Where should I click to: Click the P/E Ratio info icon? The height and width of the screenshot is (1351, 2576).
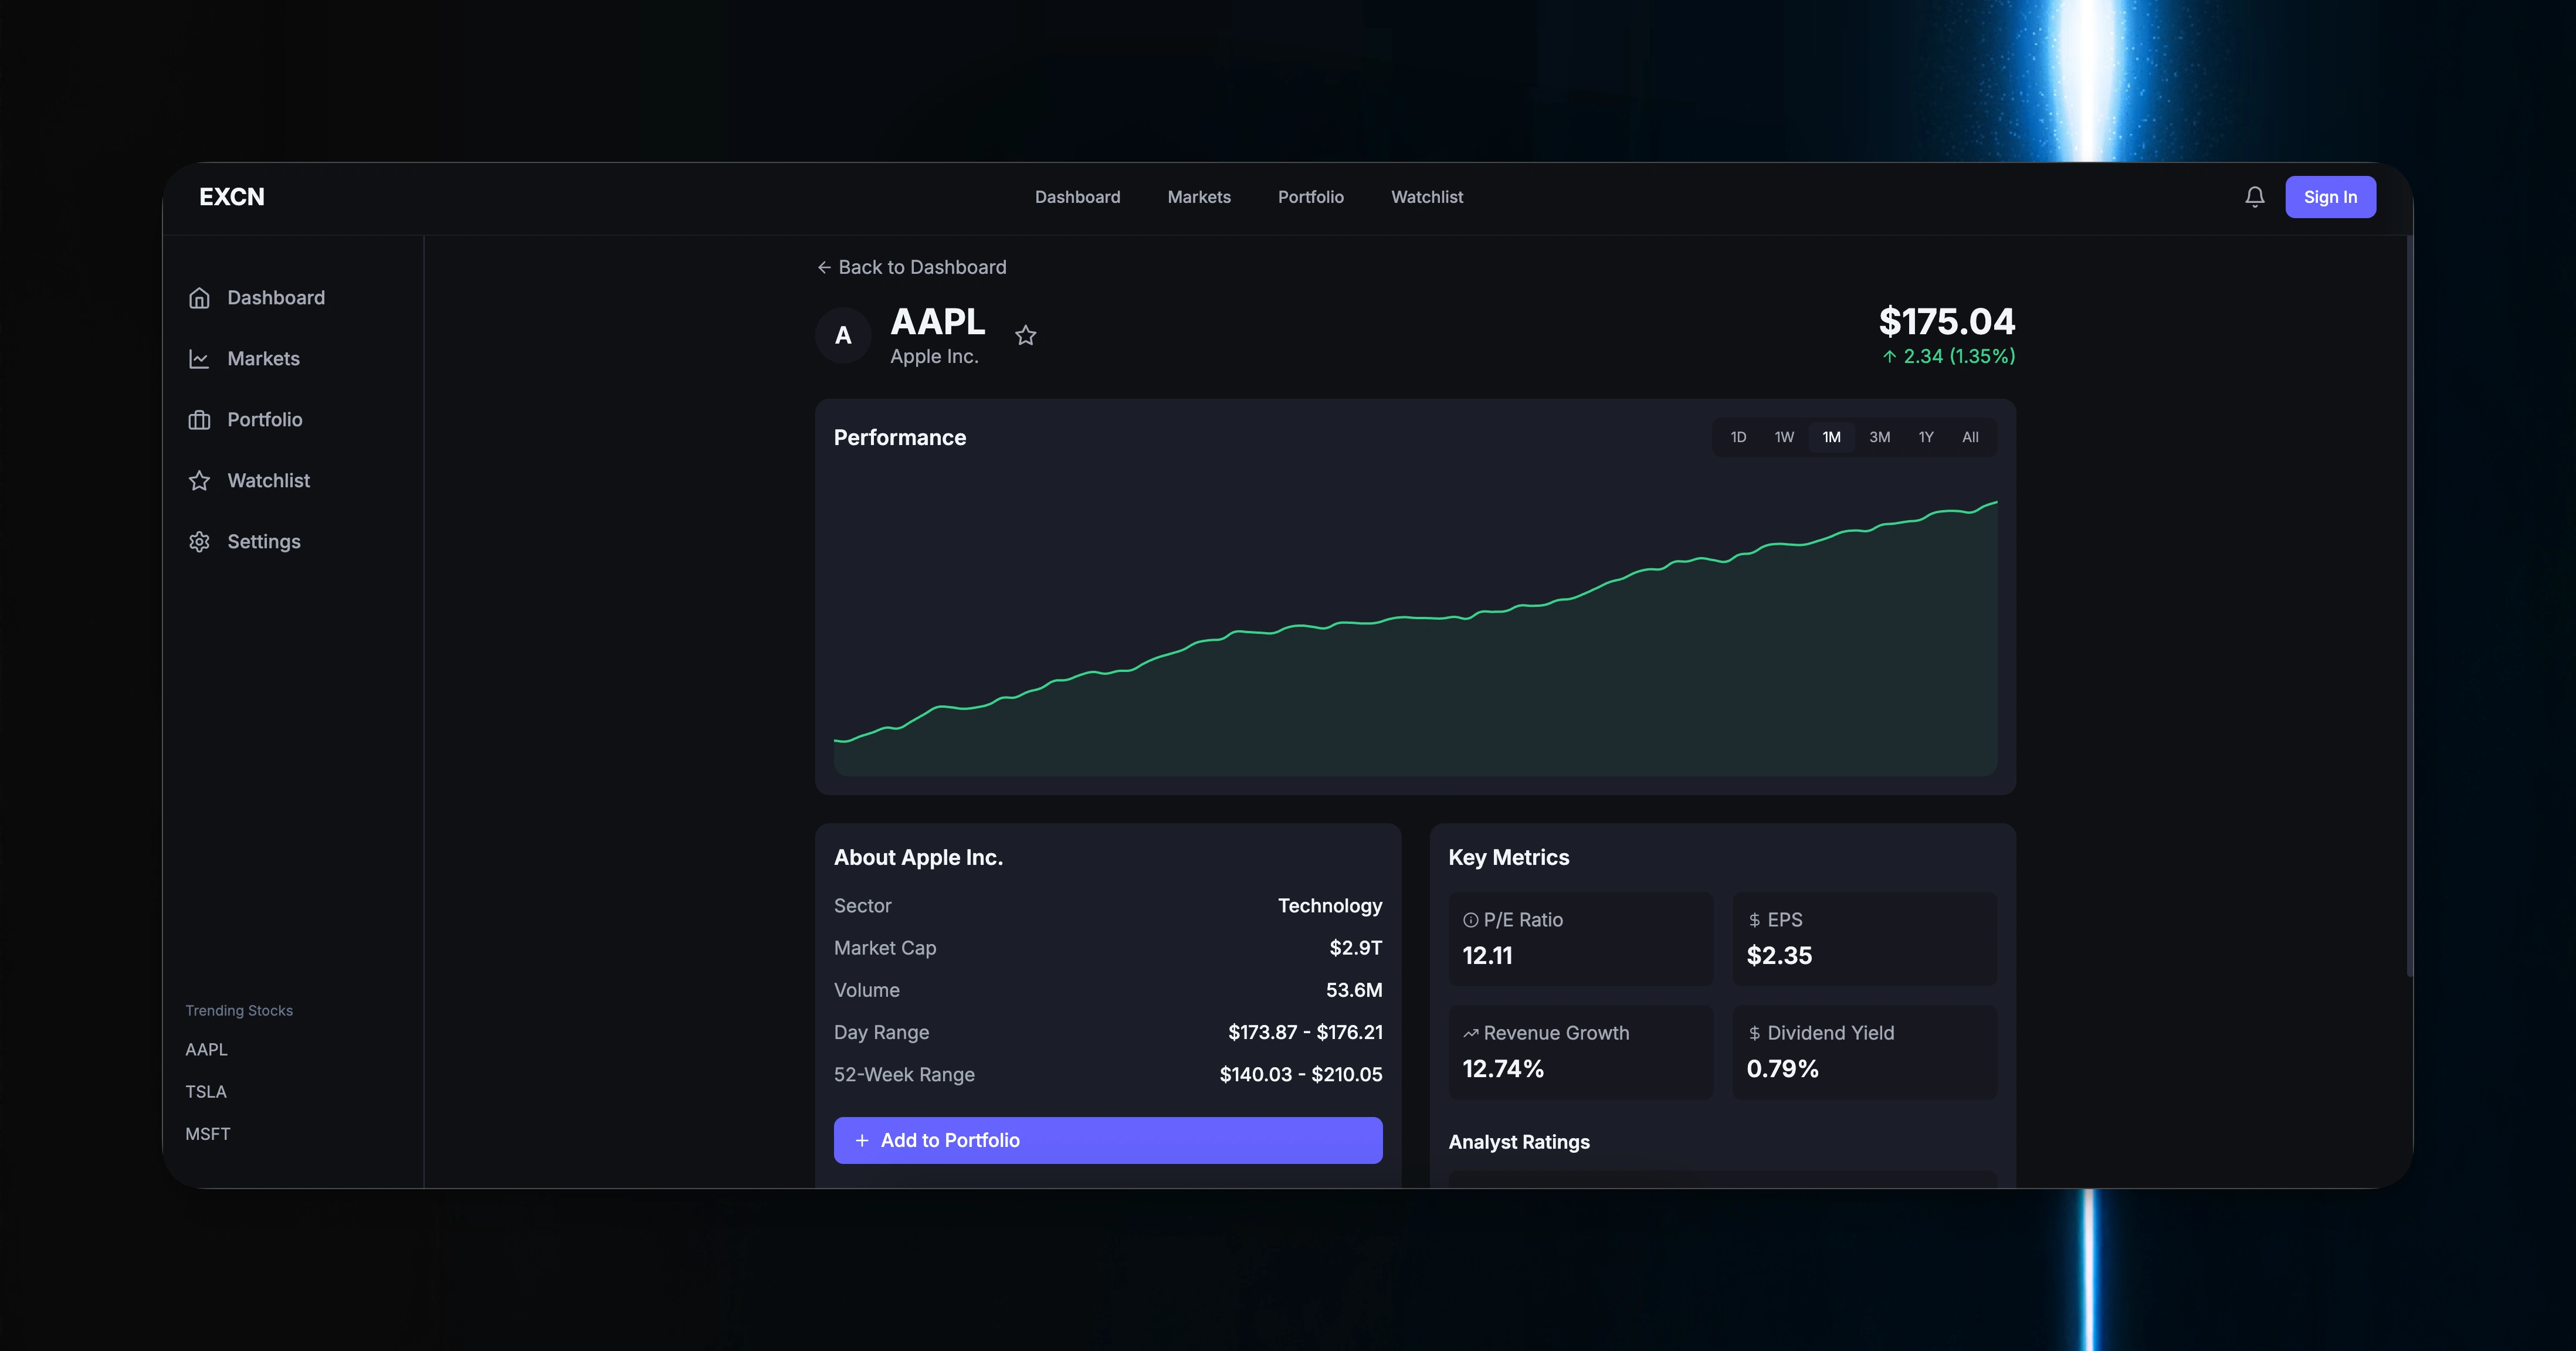1470,920
